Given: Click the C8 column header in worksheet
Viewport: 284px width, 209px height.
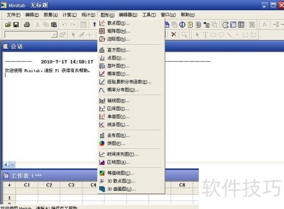Looking at the screenshot, I should tap(182, 185).
